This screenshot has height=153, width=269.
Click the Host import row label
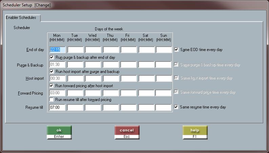(35, 78)
